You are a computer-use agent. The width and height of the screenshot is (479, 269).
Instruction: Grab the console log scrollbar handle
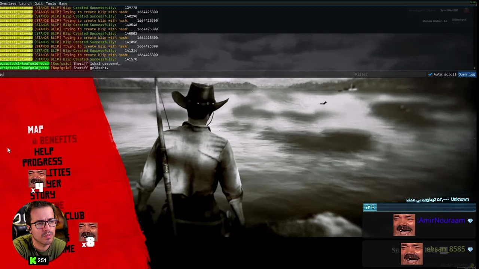[x=475, y=68]
